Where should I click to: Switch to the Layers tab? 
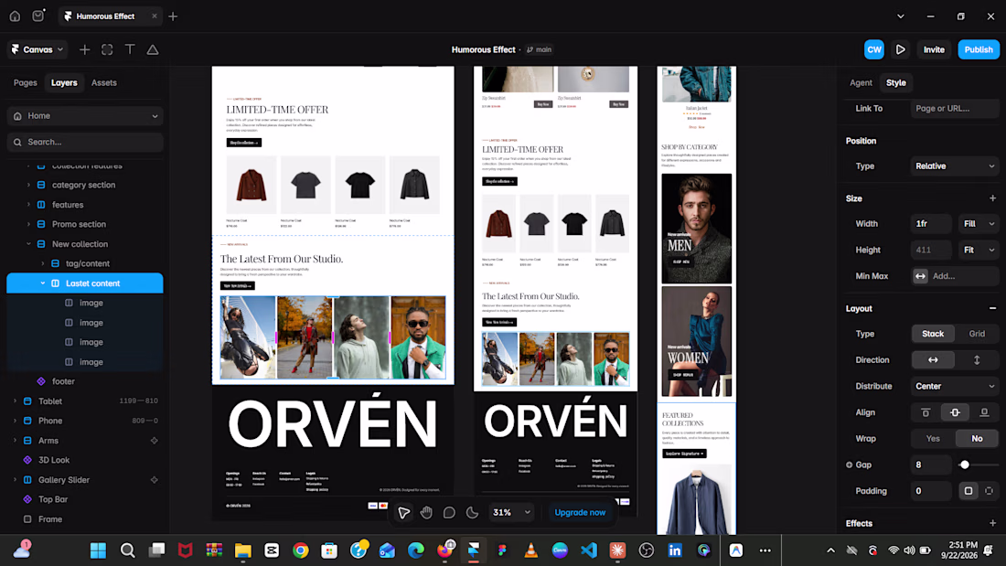point(64,83)
